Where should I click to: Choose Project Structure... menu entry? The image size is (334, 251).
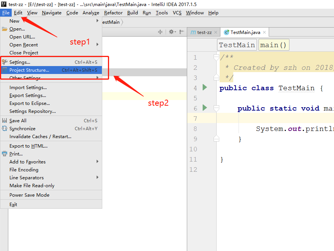[51, 70]
